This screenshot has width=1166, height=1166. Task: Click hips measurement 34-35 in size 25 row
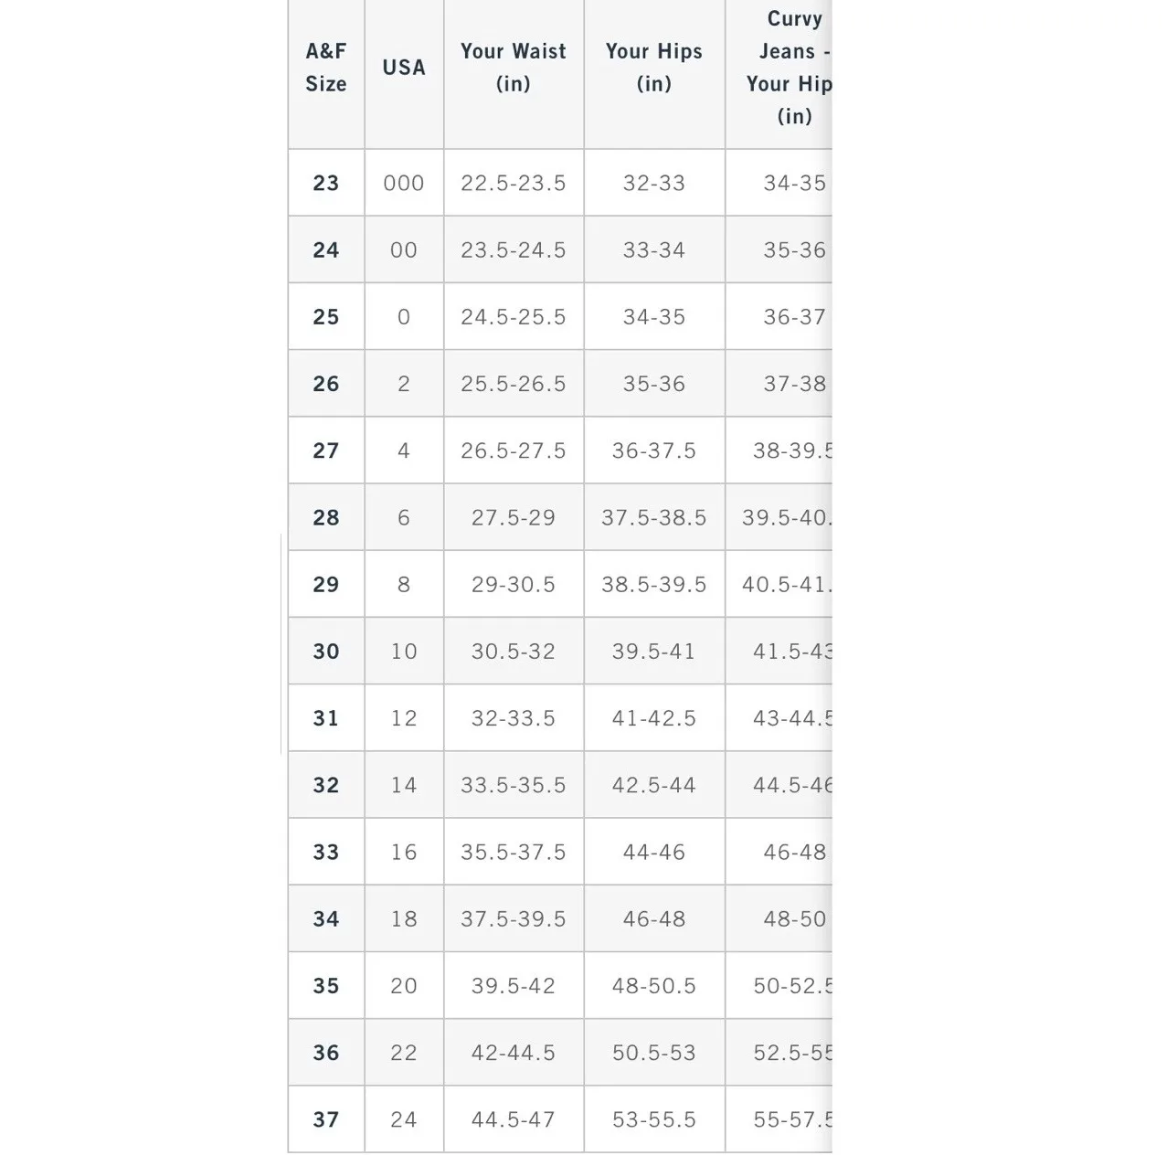[654, 317]
